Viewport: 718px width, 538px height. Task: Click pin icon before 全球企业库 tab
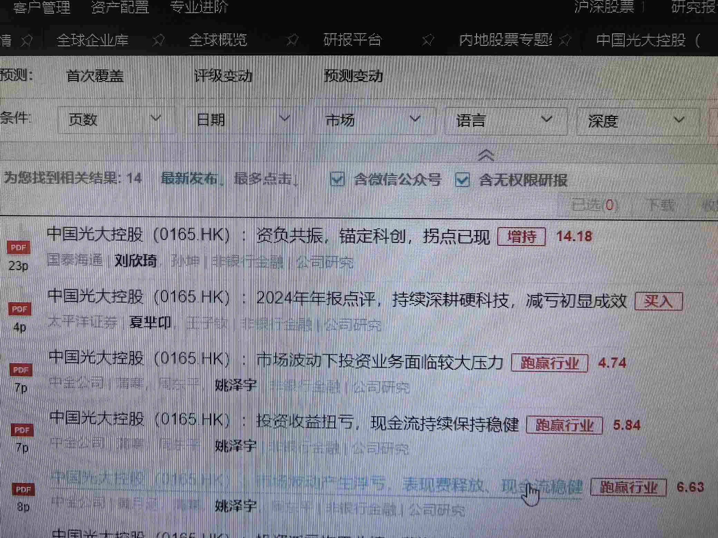(x=26, y=41)
